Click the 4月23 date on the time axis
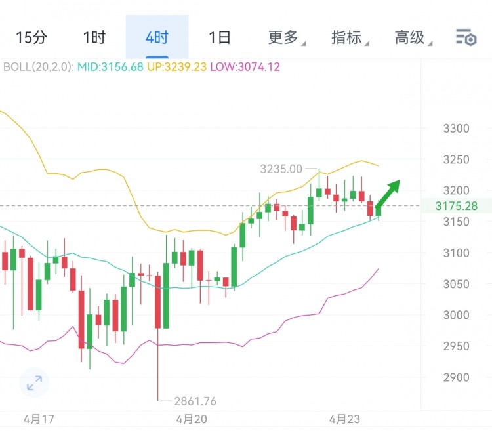492x431 pixels. [344, 419]
